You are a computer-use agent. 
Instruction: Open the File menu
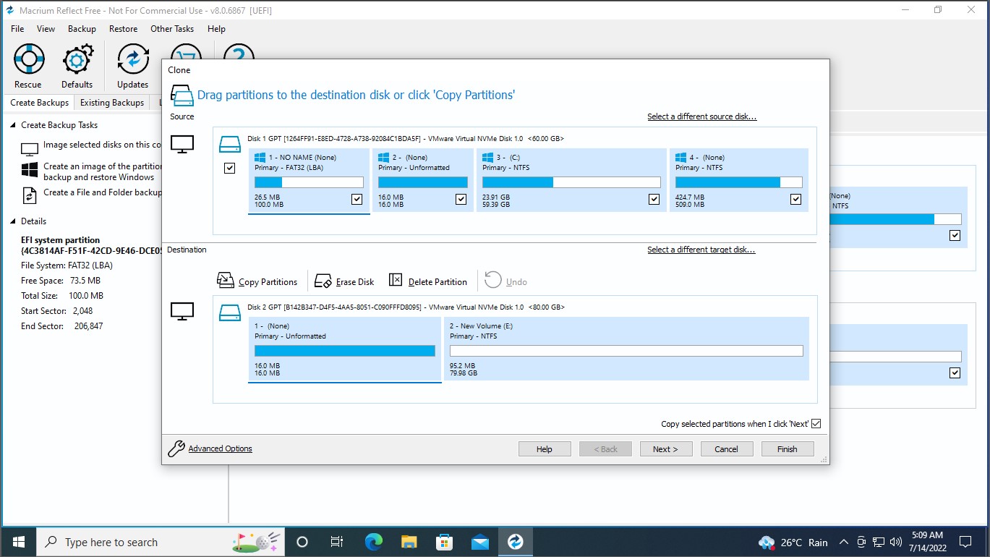click(x=17, y=29)
